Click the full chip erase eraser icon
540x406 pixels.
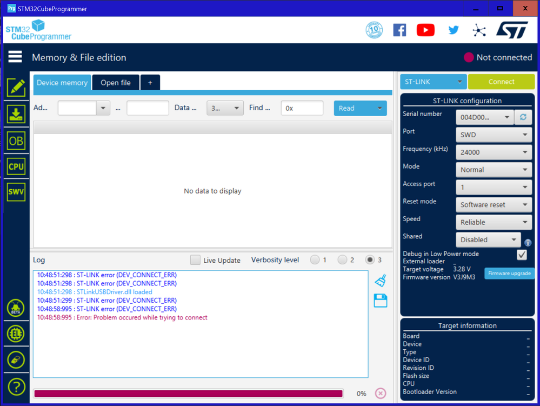point(16,360)
